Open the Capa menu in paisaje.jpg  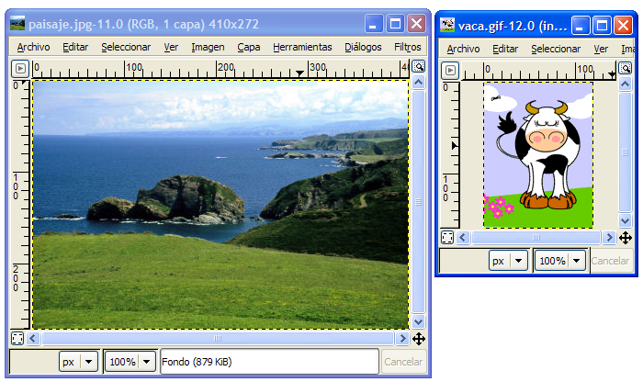coord(248,47)
